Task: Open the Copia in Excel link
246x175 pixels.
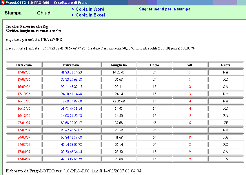Action: click(88, 15)
